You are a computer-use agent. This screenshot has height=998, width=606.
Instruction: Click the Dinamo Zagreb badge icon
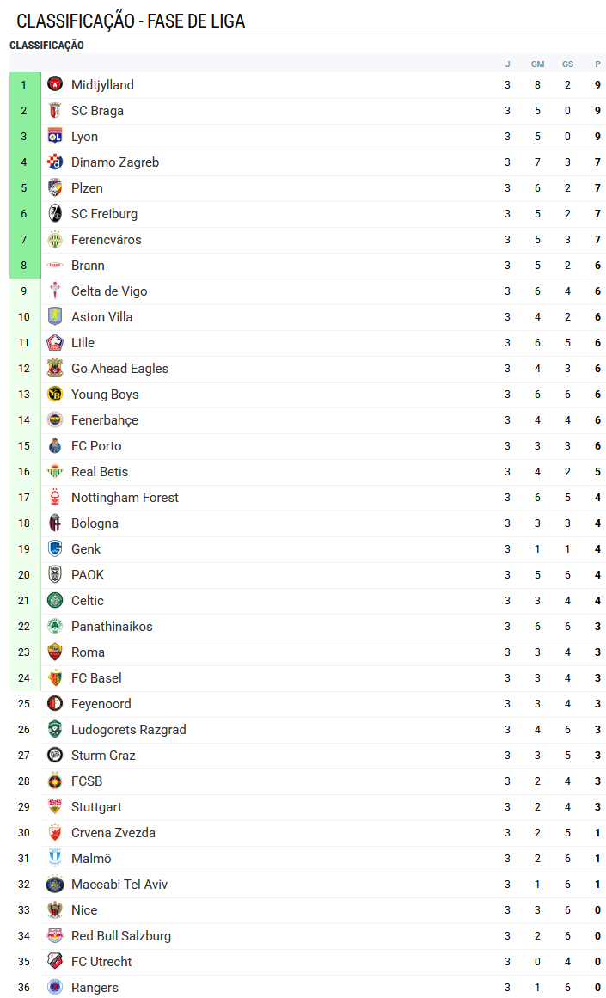click(55, 162)
